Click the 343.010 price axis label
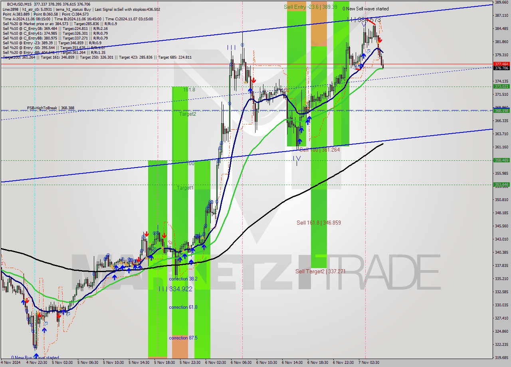Image resolution: width=511 pixels, height=367 pixels. pyautogui.click(x=501, y=239)
